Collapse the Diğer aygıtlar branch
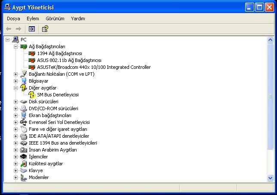The height and width of the screenshot is (195, 277). click(x=16, y=88)
